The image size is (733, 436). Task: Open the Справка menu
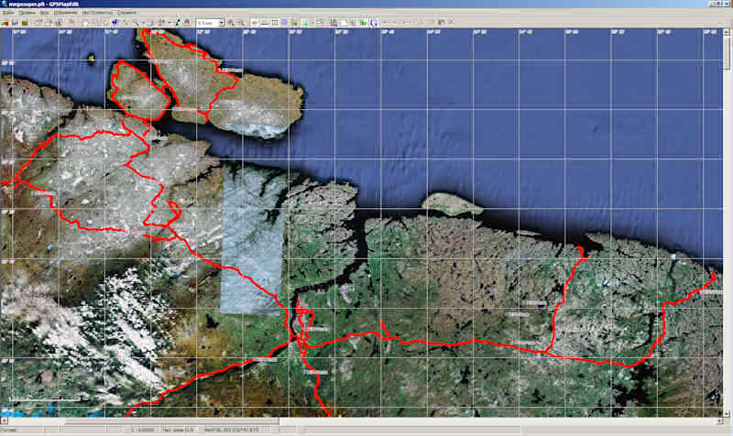pyautogui.click(x=126, y=14)
